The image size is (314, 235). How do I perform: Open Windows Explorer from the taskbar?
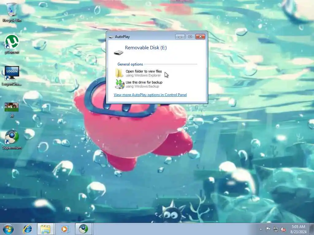[x=45, y=229]
